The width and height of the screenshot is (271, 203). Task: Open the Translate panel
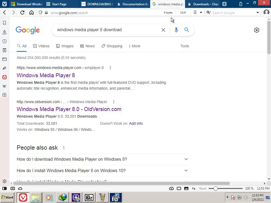(4, 68)
